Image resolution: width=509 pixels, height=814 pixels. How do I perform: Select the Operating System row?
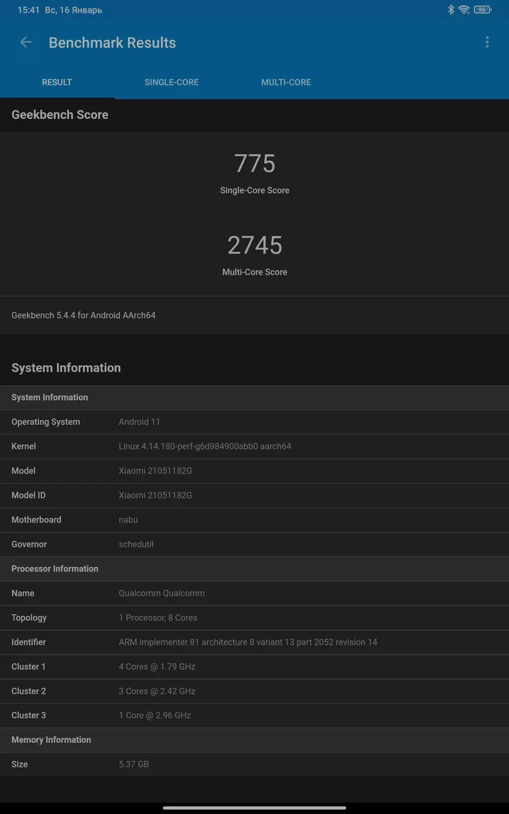tap(255, 422)
